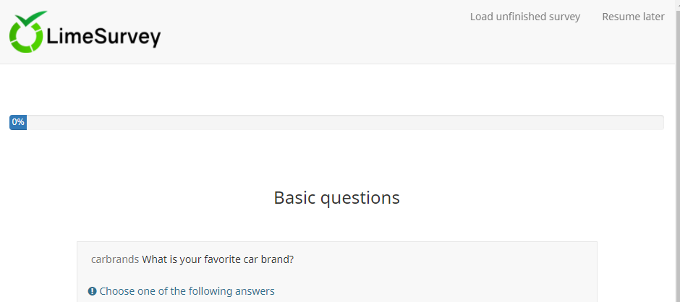Image resolution: width=680 pixels, height=302 pixels.
Task: Click the LimeSurvey green circular logo icon
Action: [26, 36]
